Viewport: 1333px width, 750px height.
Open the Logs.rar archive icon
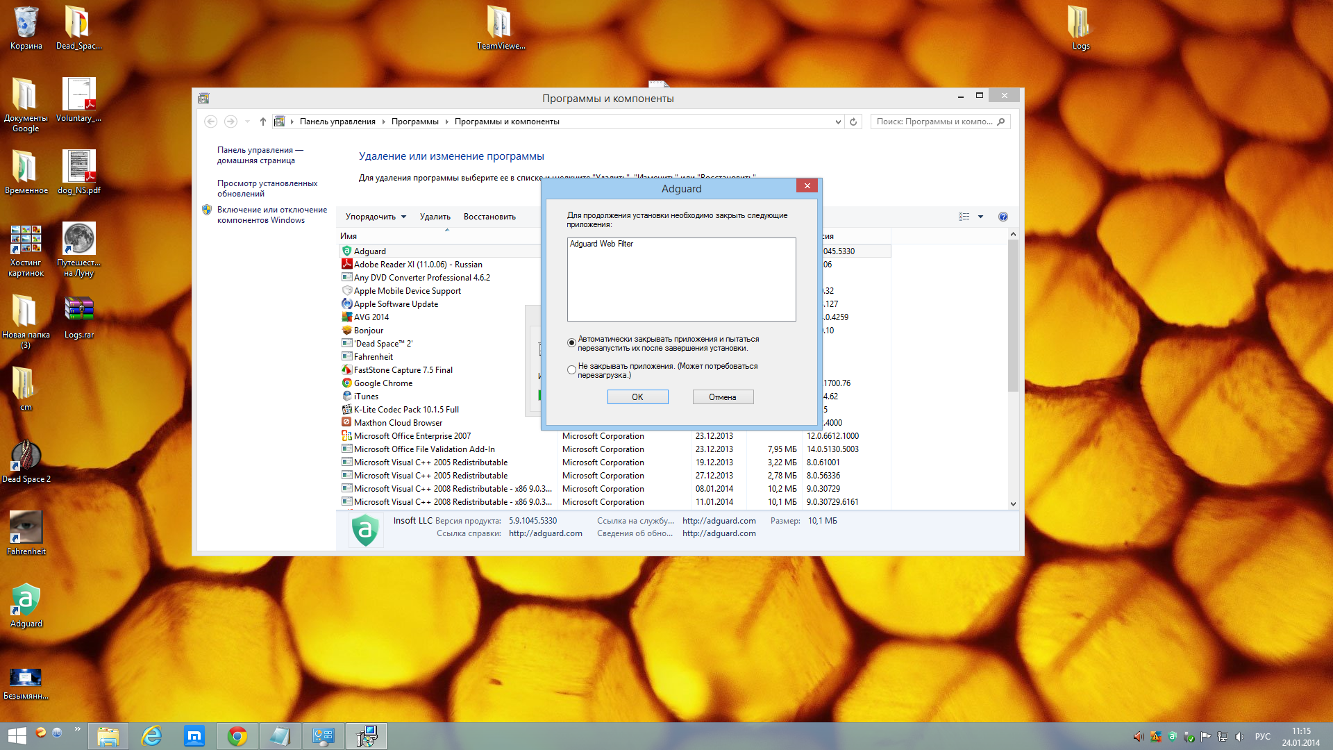(x=78, y=317)
